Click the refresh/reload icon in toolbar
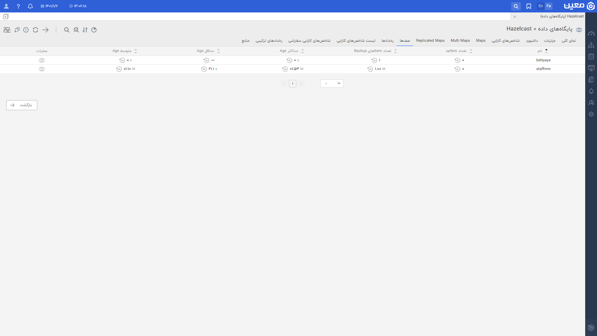The width and height of the screenshot is (597, 336). coord(36,30)
